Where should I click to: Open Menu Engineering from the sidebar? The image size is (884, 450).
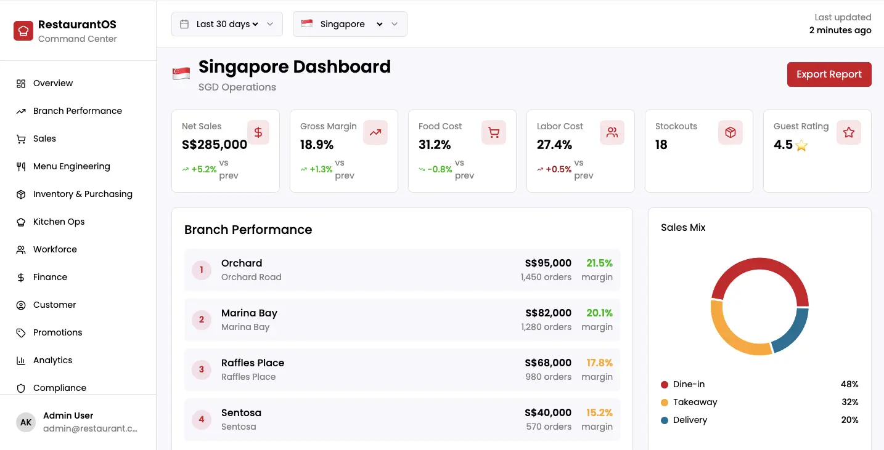coord(72,166)
